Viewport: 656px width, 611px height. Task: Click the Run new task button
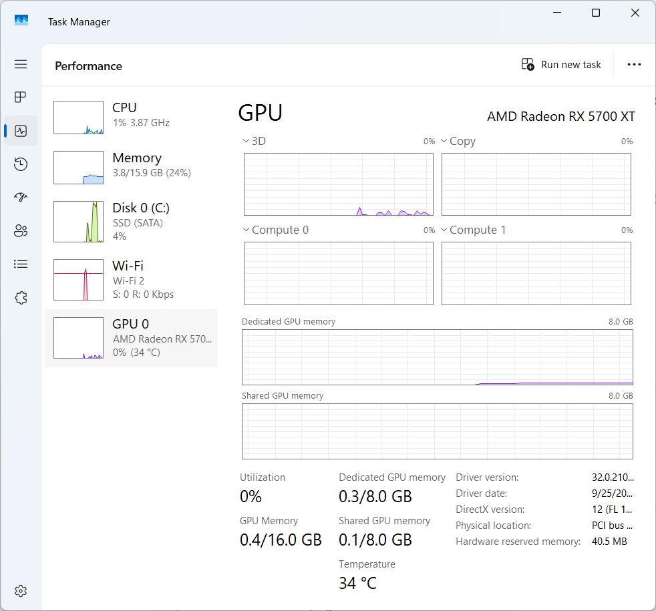click(x=561, y=65)
